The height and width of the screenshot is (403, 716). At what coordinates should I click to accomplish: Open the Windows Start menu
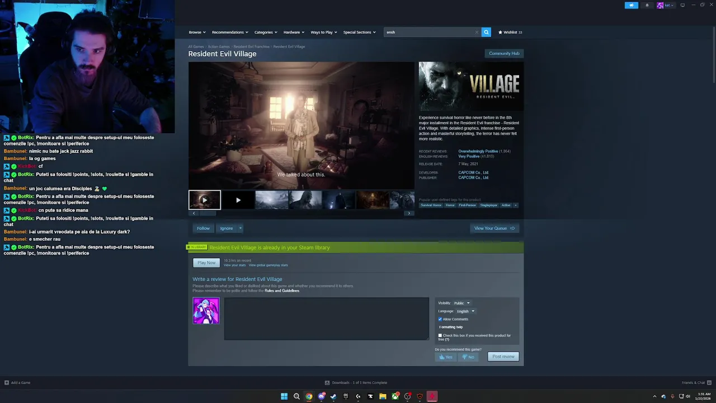coord(284,396)
